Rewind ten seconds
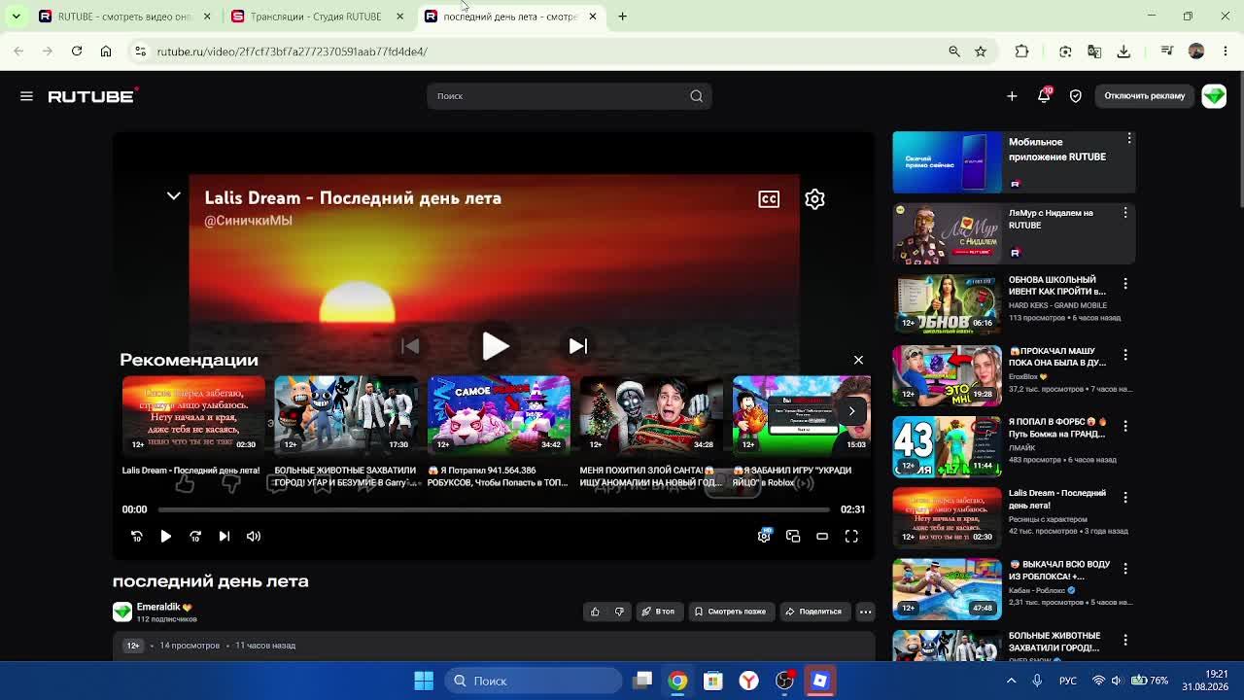1244x700 pixels. click(x=137, y=537)
